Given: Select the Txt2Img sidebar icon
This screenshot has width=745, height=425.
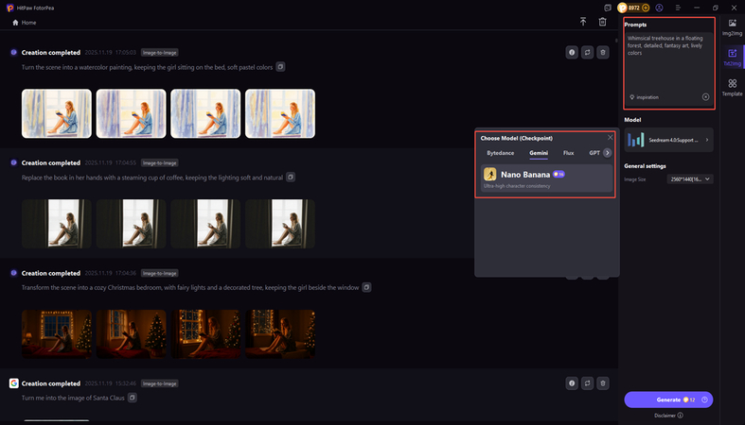Looking at the screenshot, I should [x=732, y=57].
